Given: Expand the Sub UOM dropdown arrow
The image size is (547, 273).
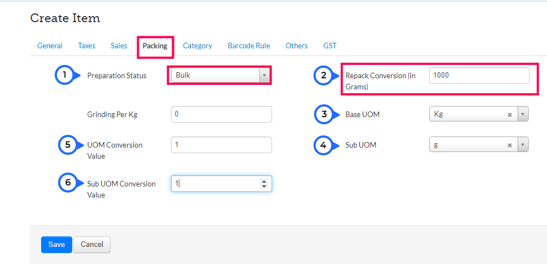Looking at the screenshot, I should [x=523, y=145].
